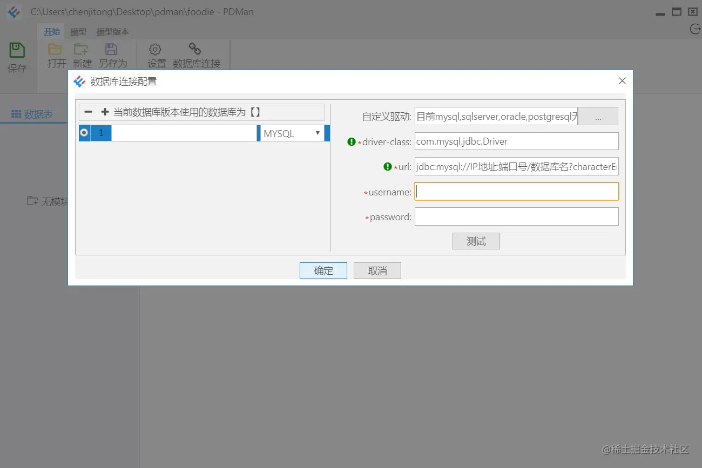Focus the username input field
Screen dimensions: 702x468
pos(516,192)
